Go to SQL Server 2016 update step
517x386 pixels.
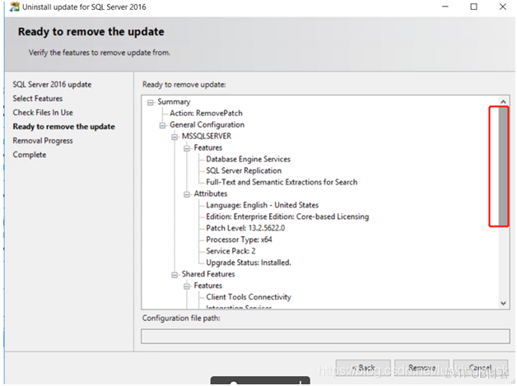click(52, 85)
